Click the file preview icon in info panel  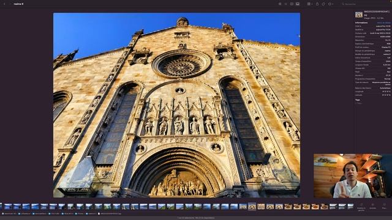(x=359, y=15)
